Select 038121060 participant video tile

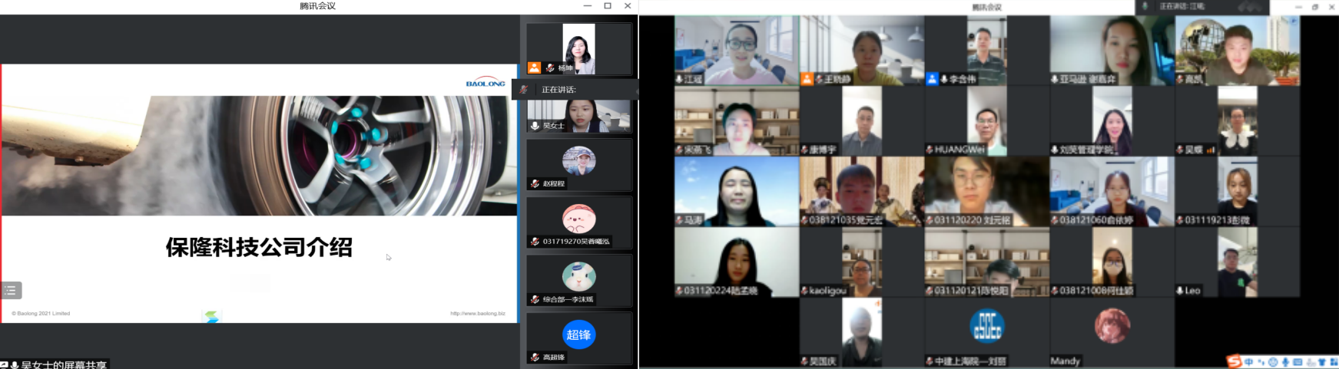[1112, 191]
